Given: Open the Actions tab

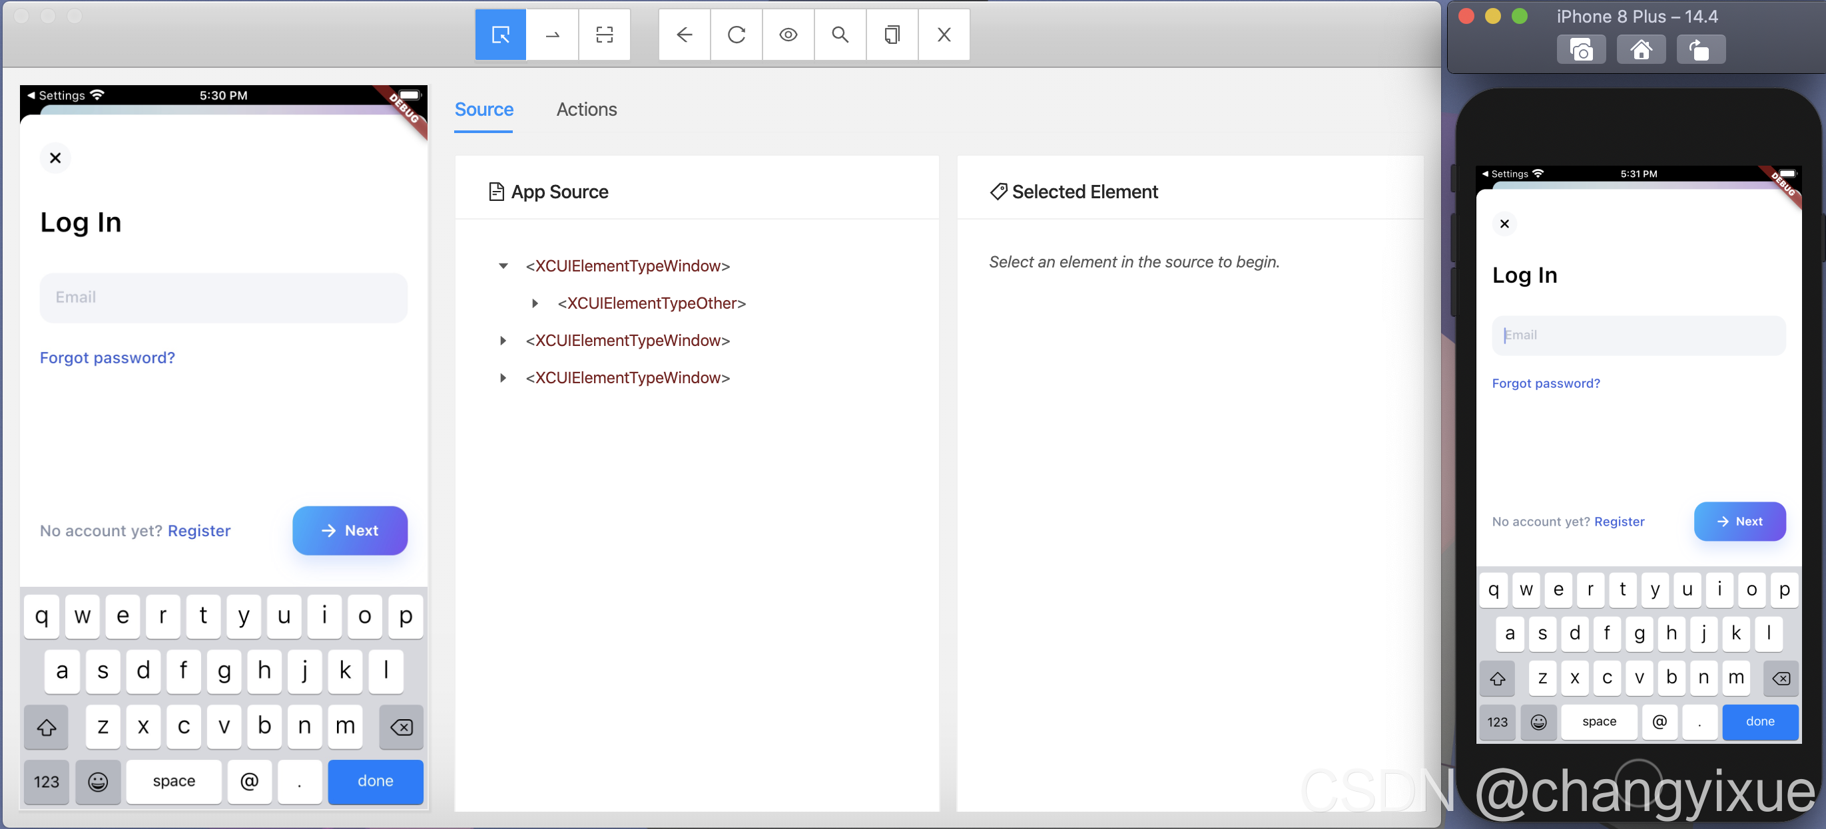Looking at the screenshot, I should coord(586,109).
